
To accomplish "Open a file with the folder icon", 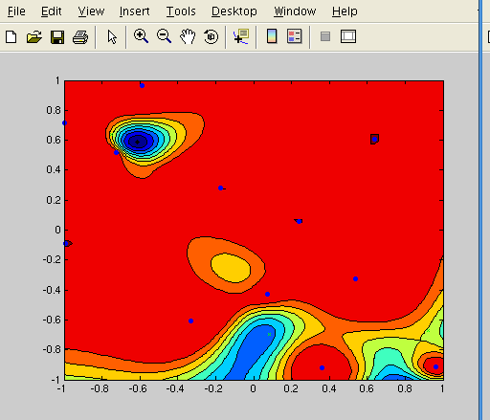I will click(34, 36).
